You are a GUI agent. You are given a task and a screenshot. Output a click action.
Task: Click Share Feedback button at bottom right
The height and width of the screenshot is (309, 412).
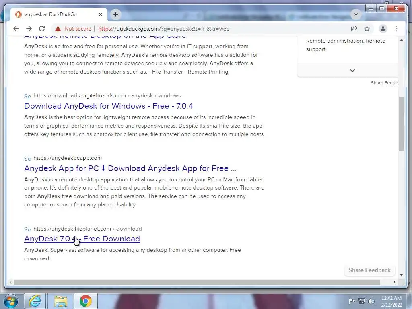pos(369,270)
